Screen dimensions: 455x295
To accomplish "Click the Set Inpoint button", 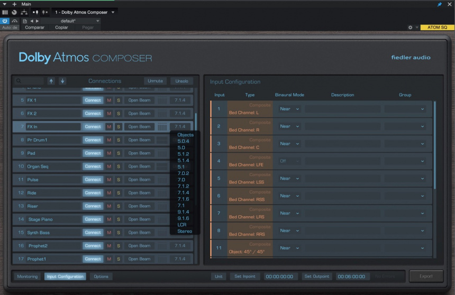I will (245, 276).
